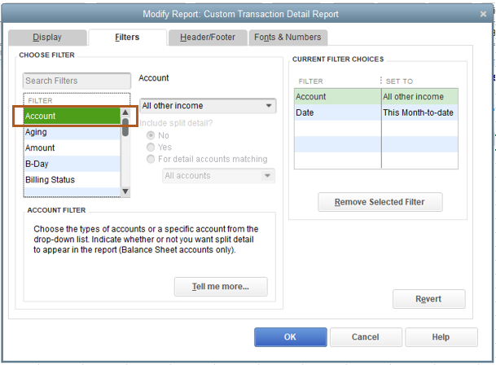Select the No split detail radio
Viewport: 496px width, 365px height.
pos(151,134)
